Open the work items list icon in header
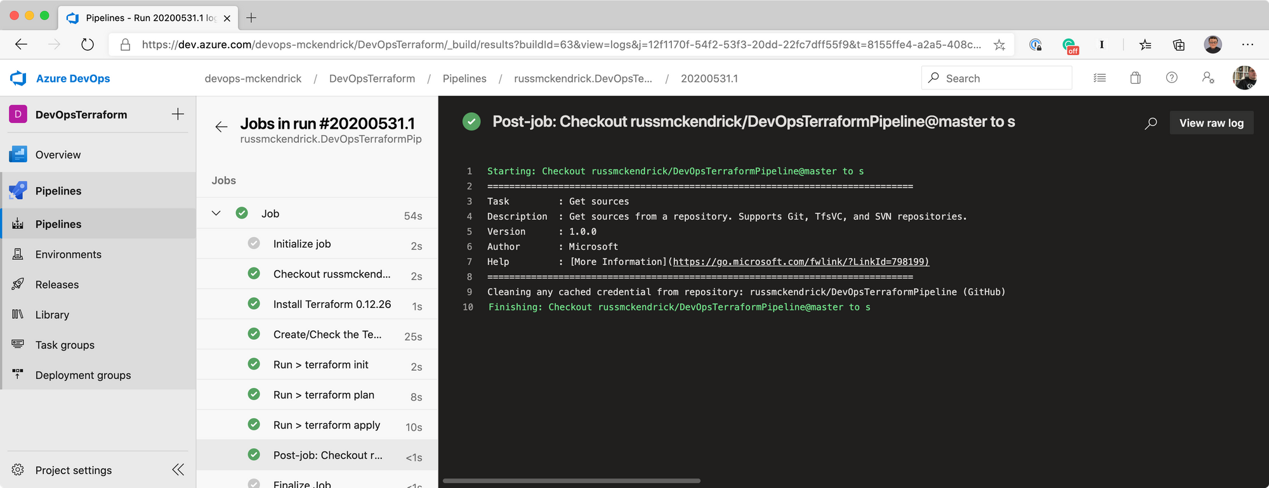This screenshot has width=1269, height=488. click(1100, 78)
